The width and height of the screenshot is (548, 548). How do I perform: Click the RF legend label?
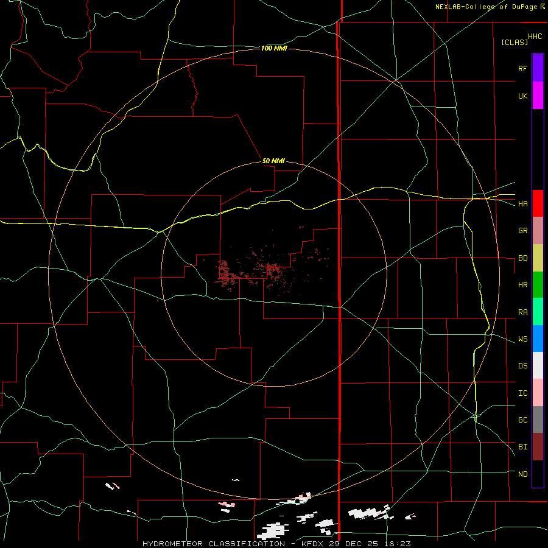click(x=522, y=69)
